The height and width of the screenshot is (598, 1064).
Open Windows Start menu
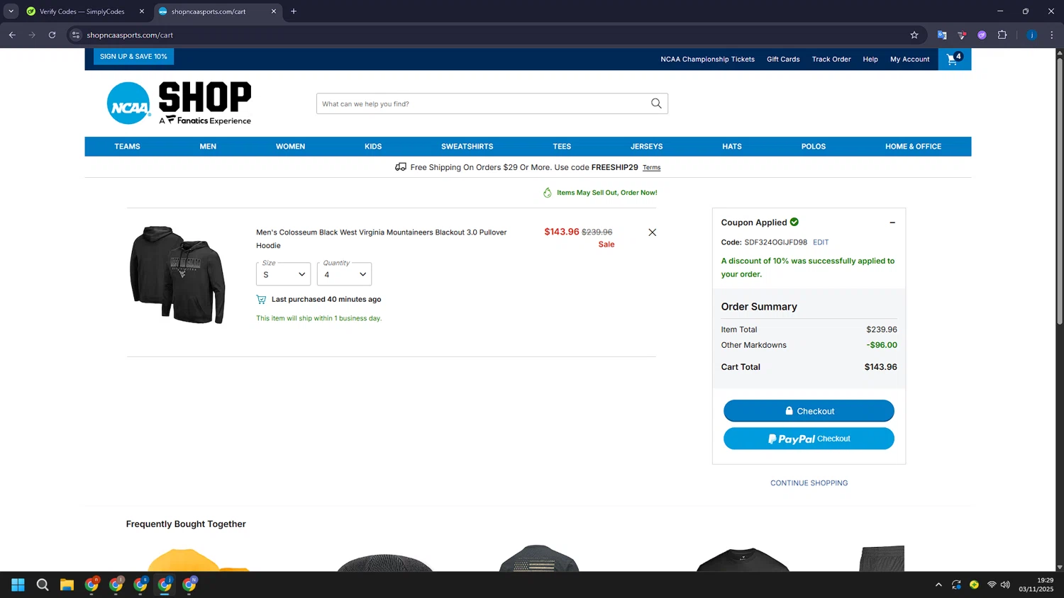coord(18,585)
